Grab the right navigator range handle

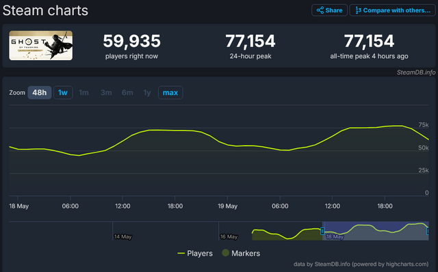[428, 231]
